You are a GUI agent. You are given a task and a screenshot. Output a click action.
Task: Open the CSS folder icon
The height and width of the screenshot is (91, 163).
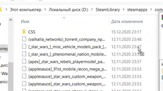24,32
